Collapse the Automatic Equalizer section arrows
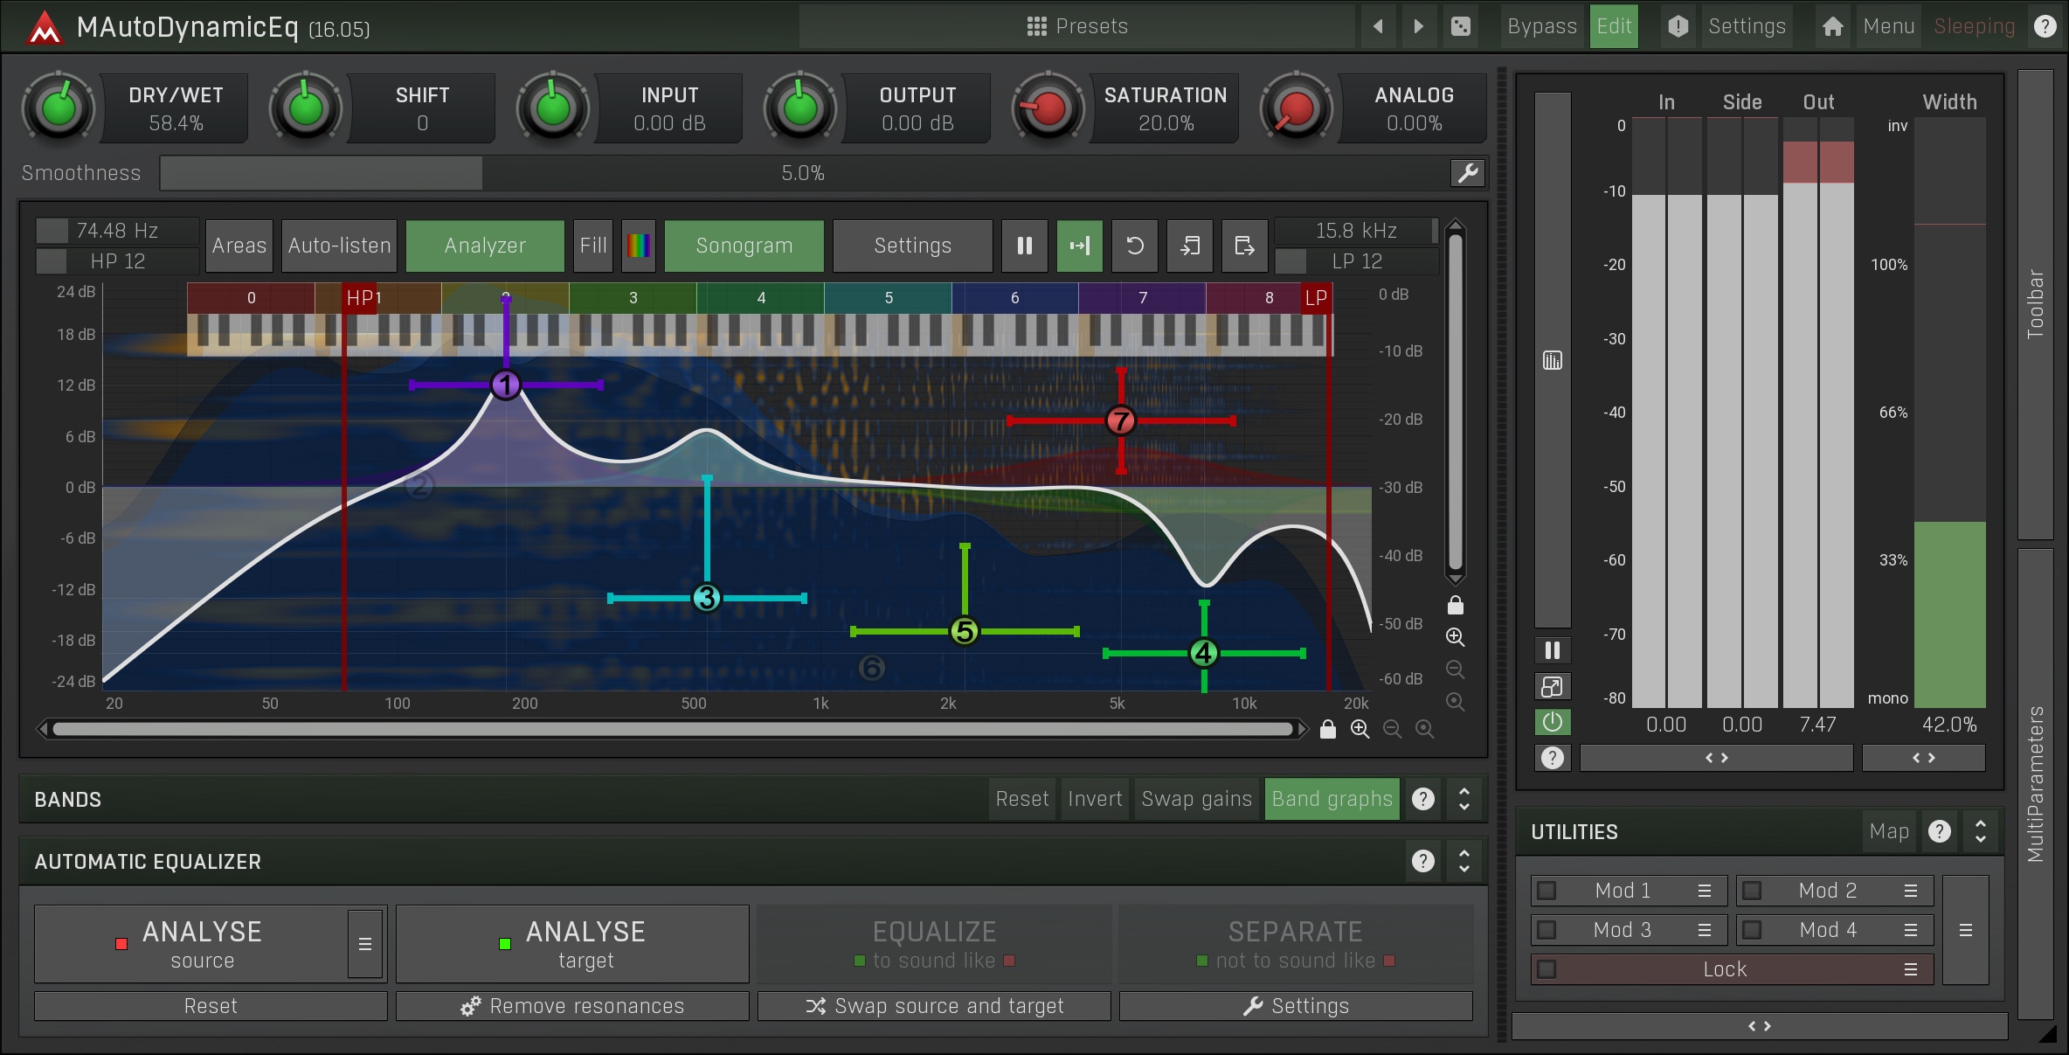 pos(1464,862)
